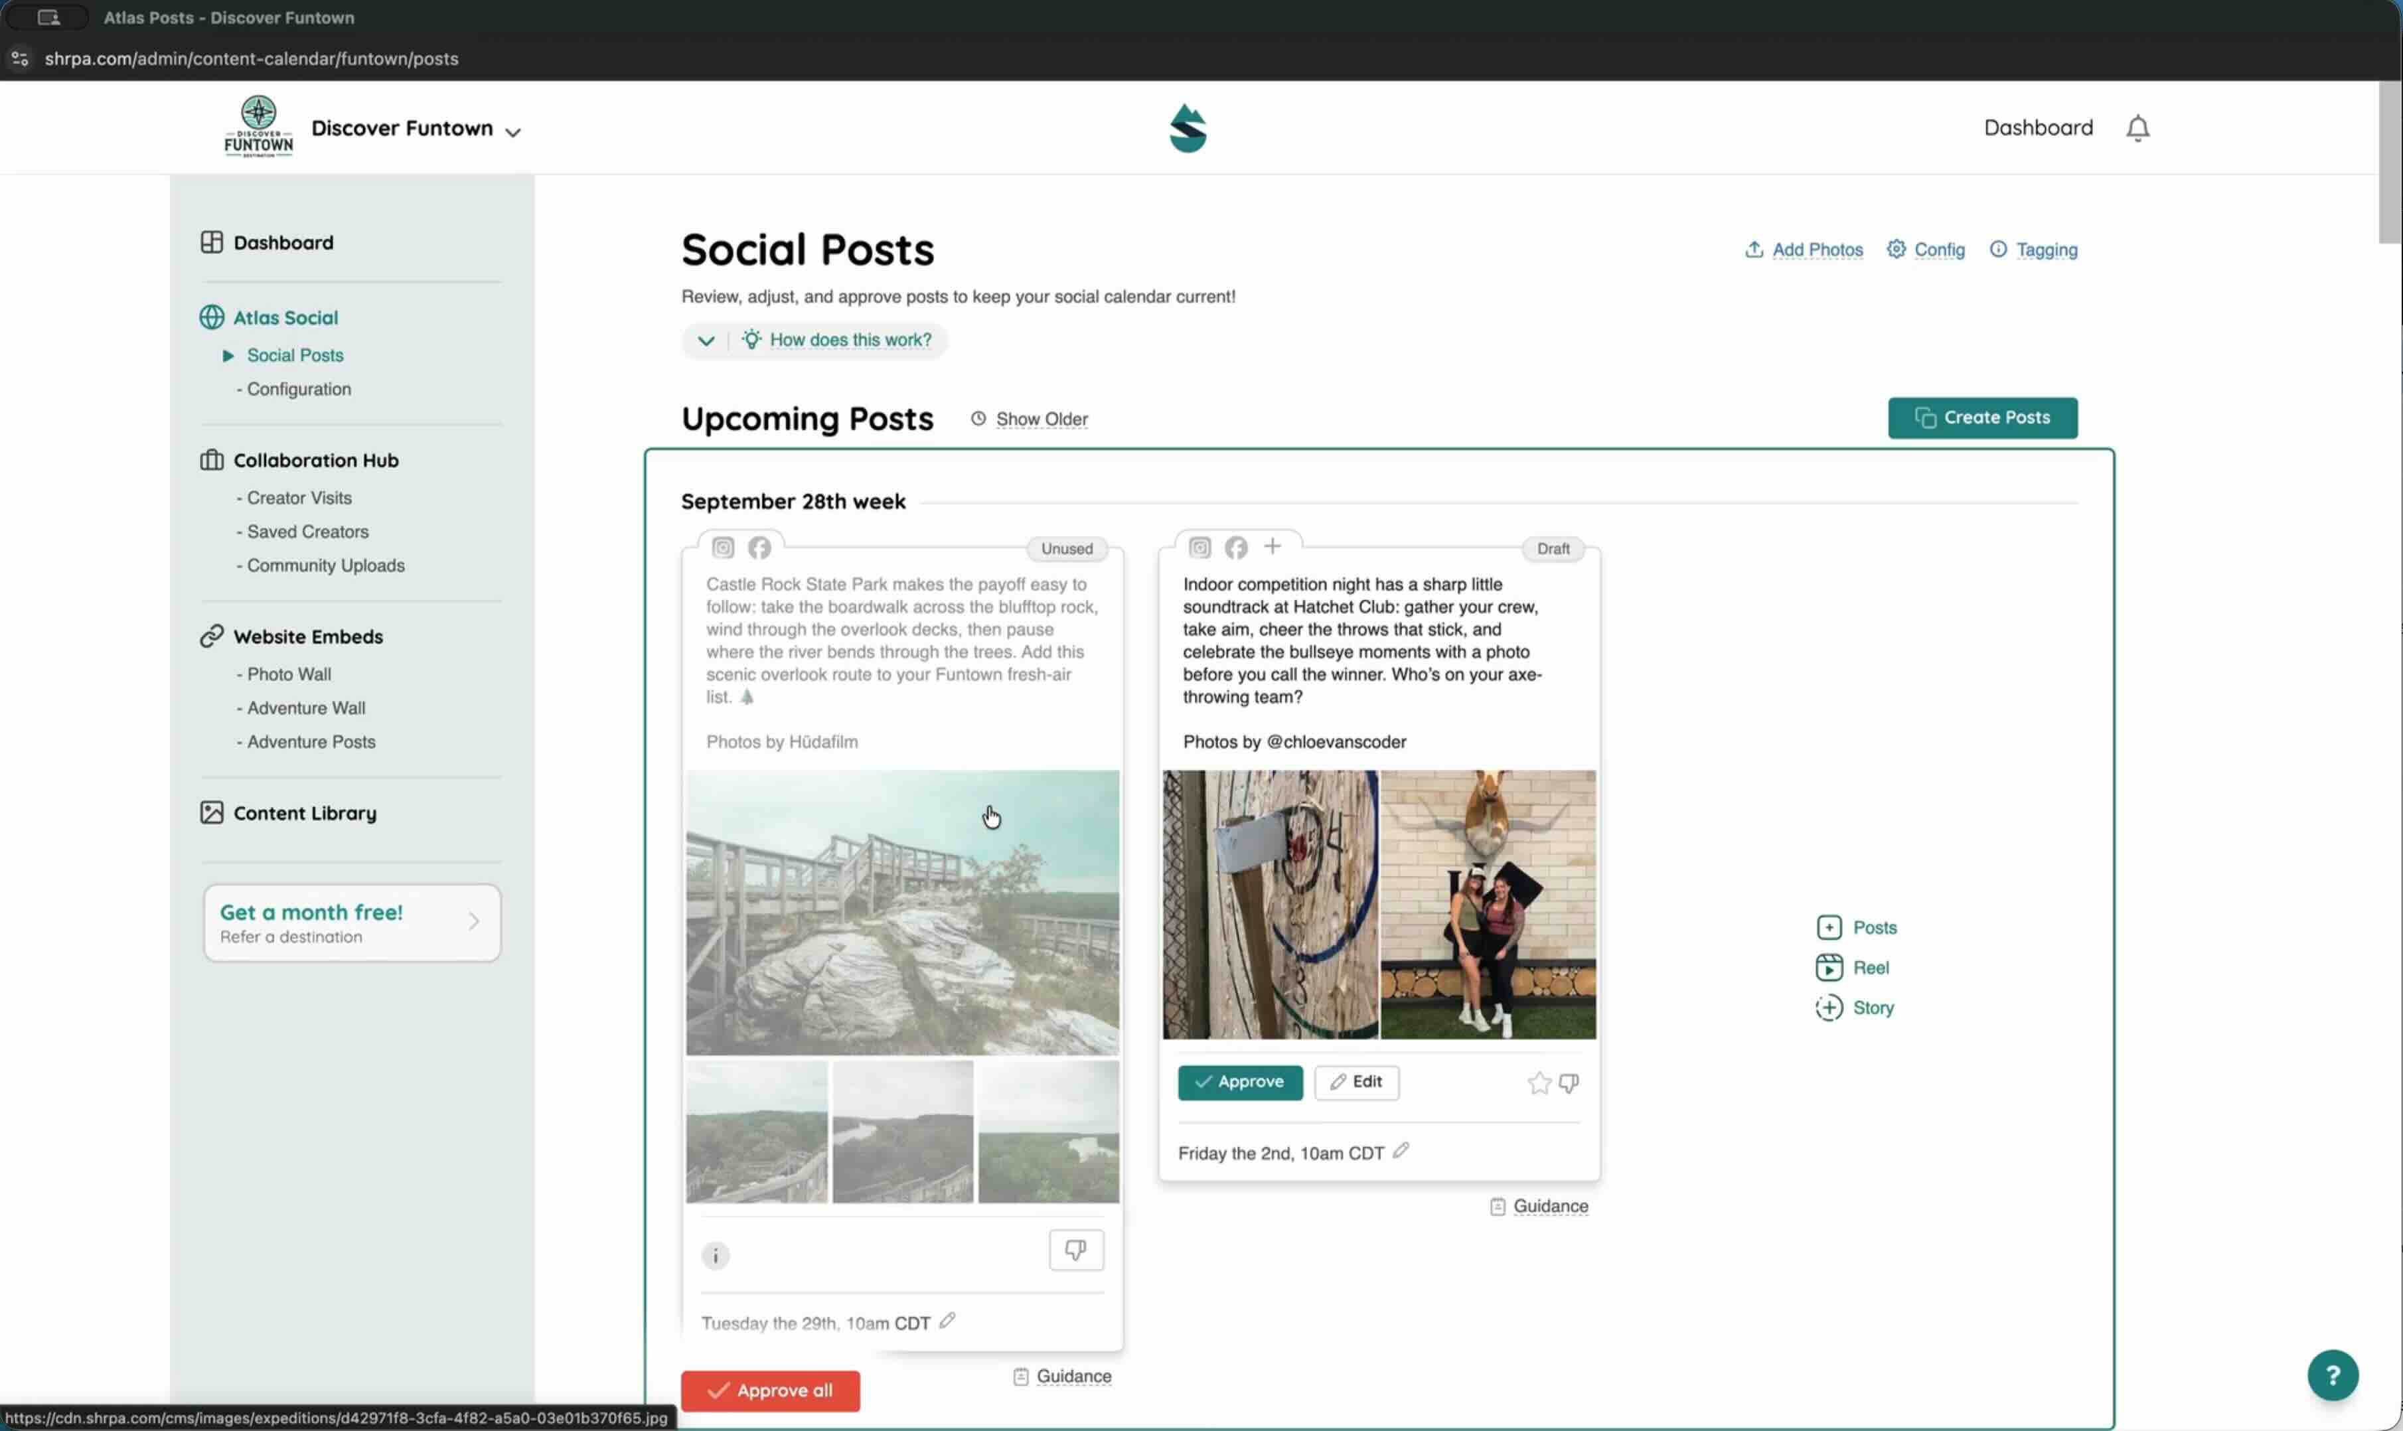The height and width of the screenshot is (1431, 2403).
Task: Click Instagram icon on the Draft post card
Action: tap(1200, 548)
